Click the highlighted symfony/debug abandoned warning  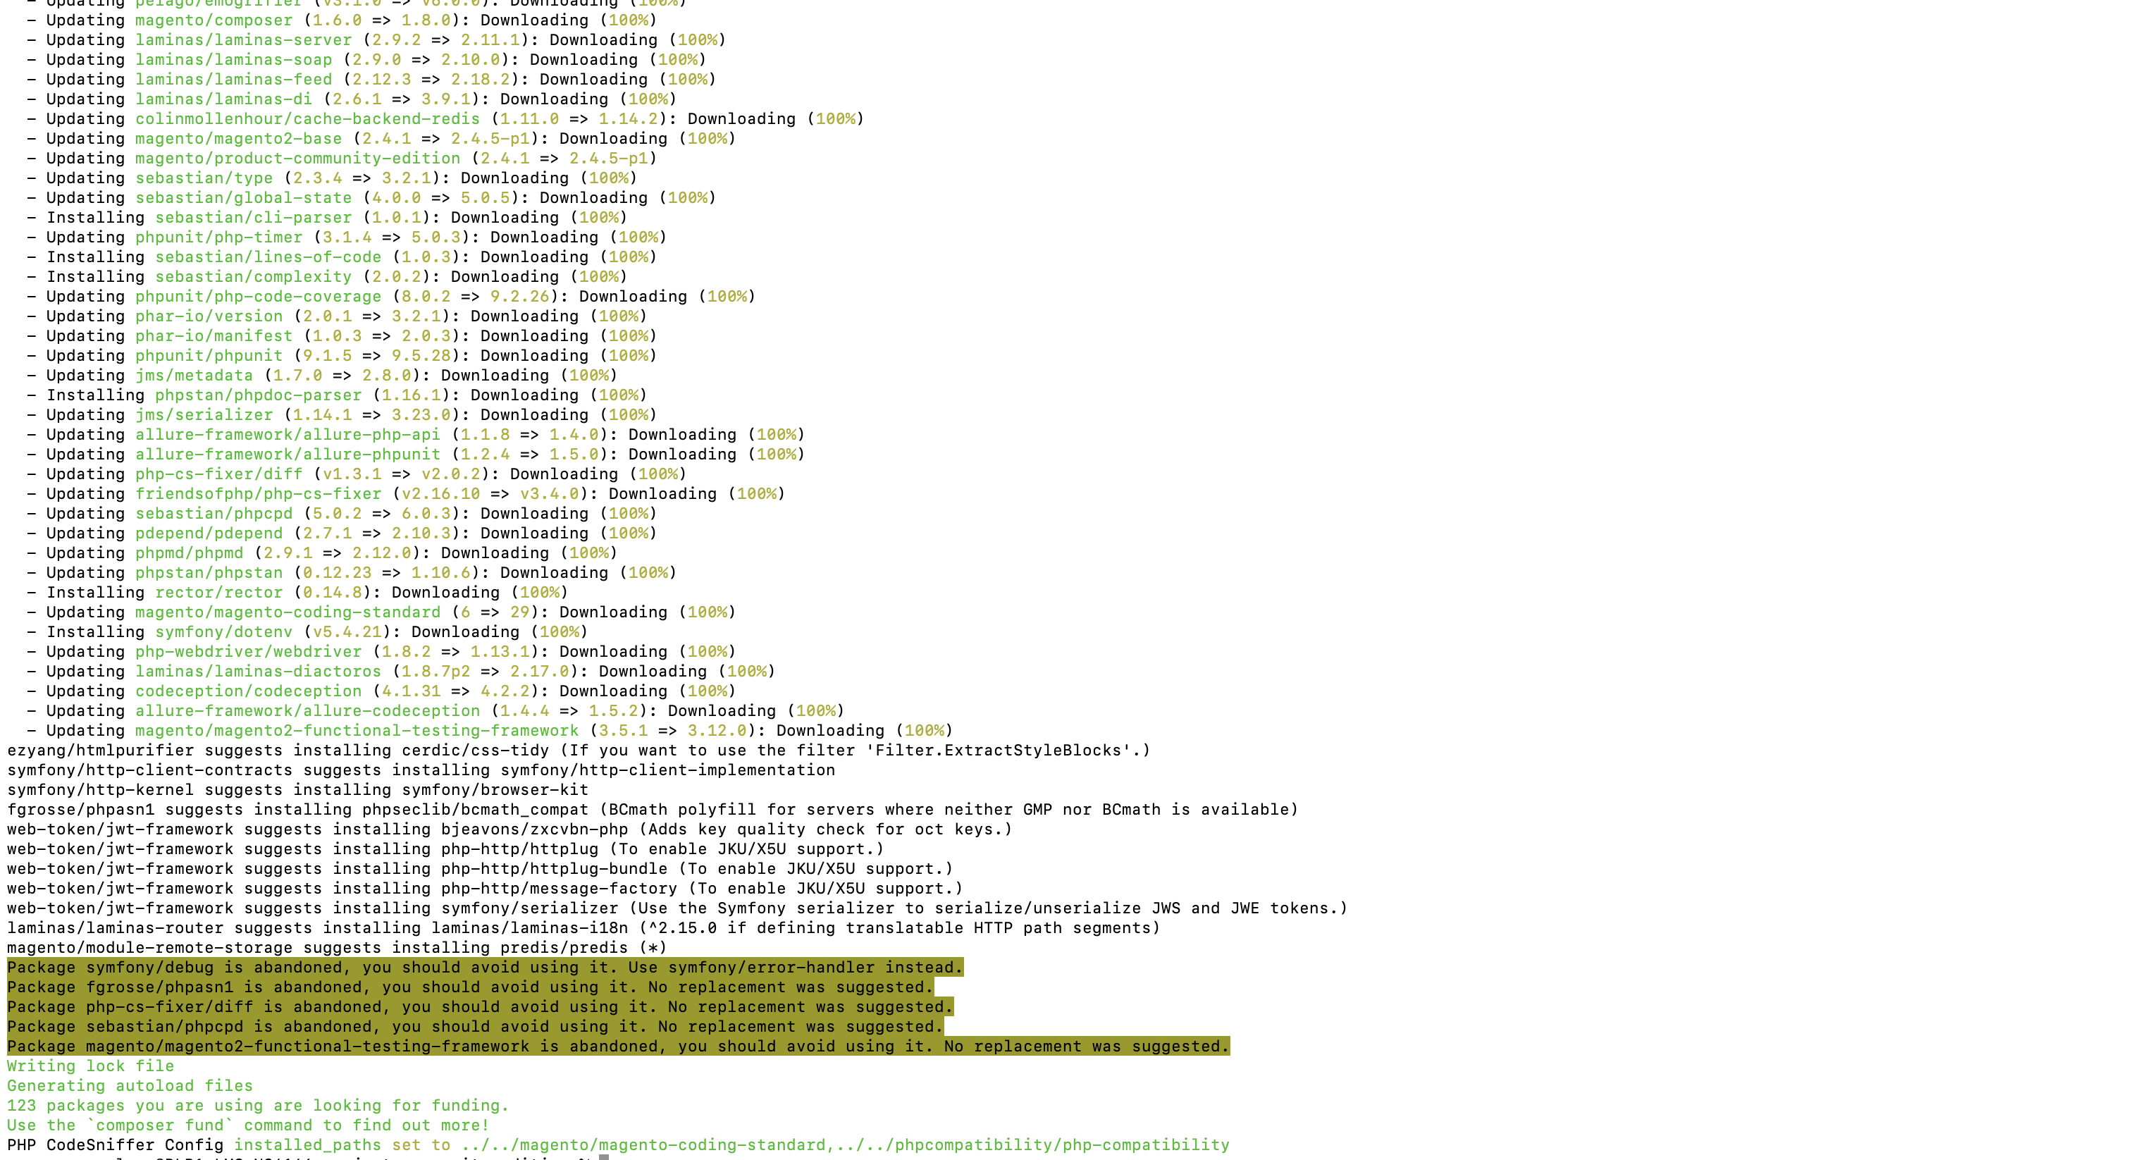pyautogui.click(x=485, y=967)
